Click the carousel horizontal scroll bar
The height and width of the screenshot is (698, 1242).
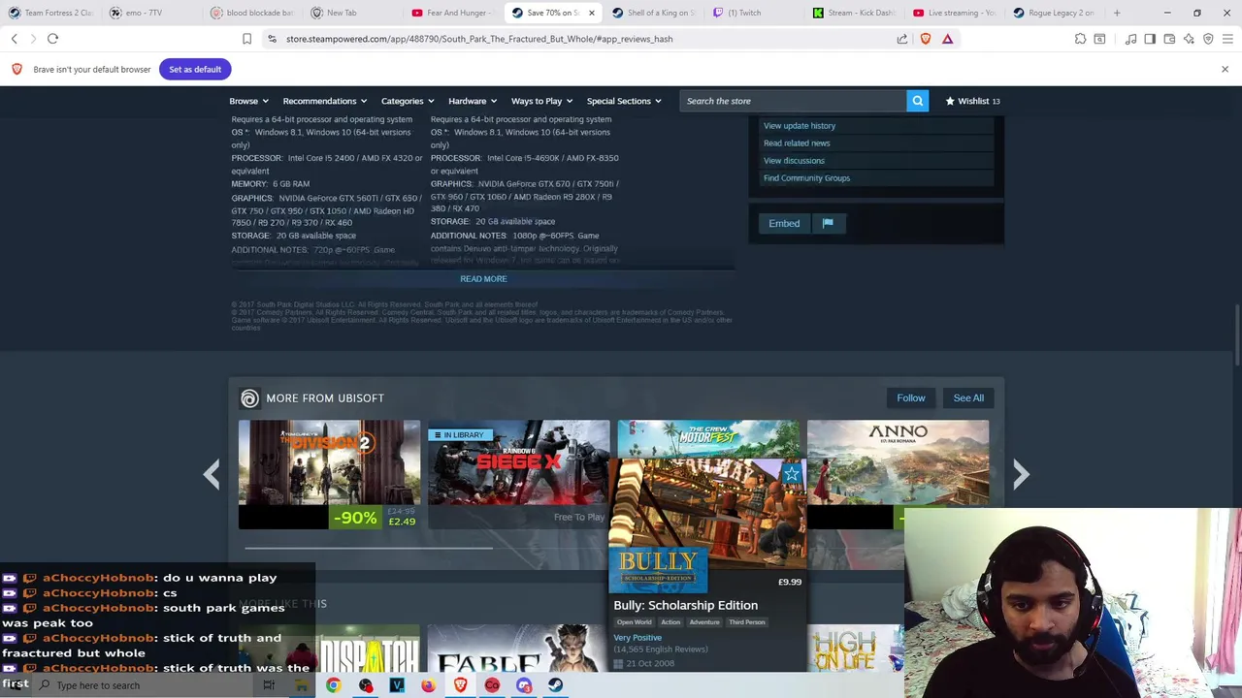click(x=369, y=548)
